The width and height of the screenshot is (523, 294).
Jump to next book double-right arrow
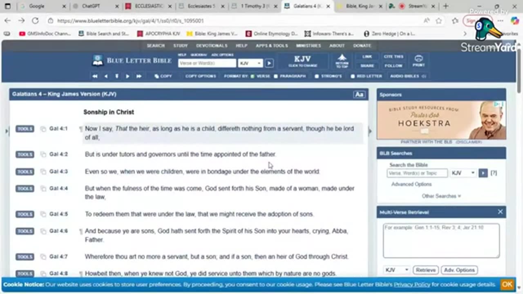pos(139,76)
